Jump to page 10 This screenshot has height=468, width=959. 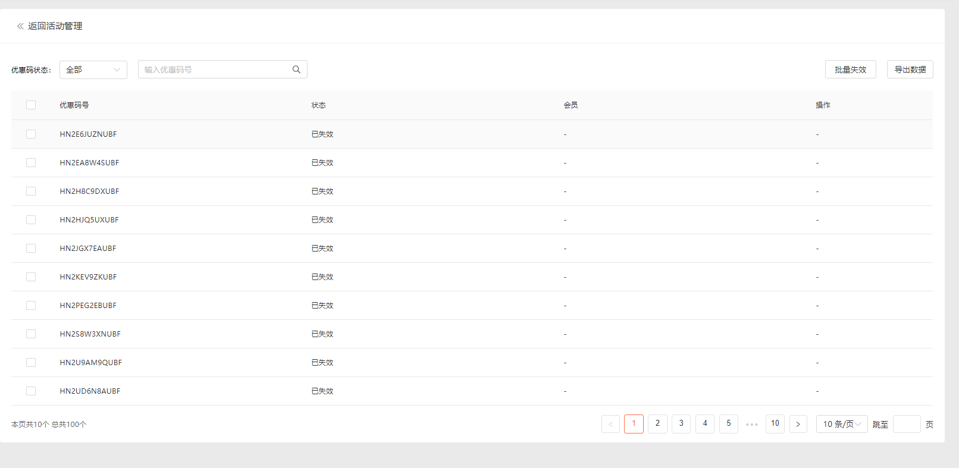[775, 424]
